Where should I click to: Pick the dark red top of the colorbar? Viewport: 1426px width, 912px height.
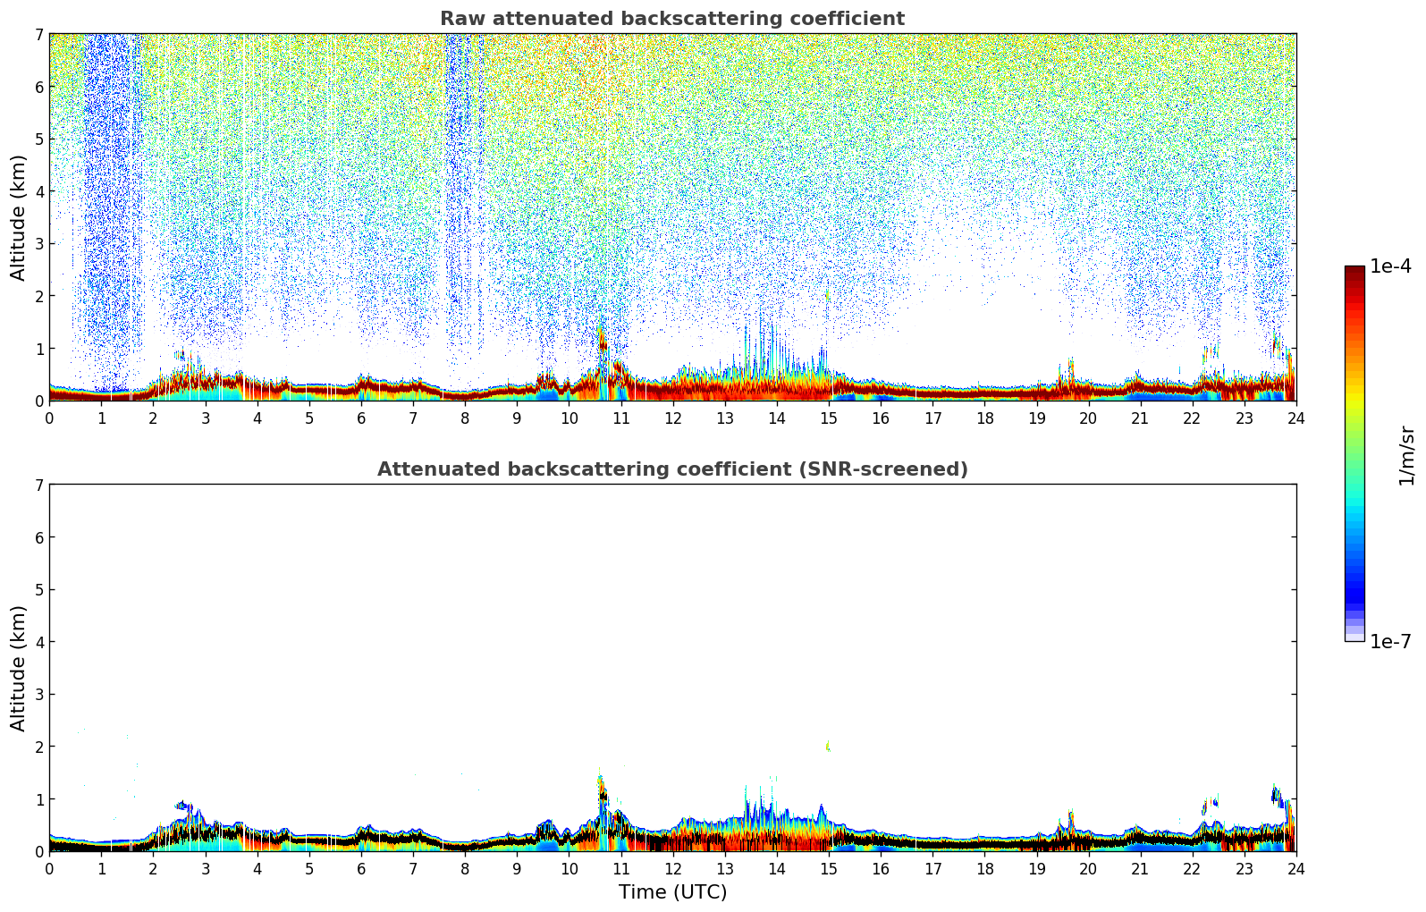tap(1354, 274)
